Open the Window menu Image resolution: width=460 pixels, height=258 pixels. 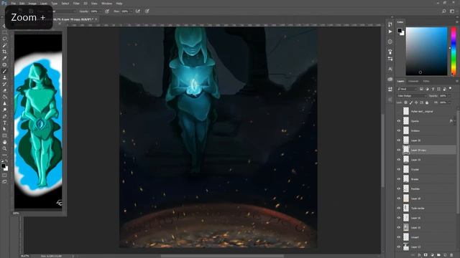coord(106,4)
